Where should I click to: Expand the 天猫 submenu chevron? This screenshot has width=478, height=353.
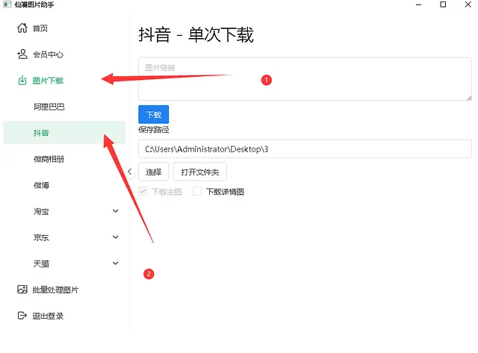tap(116, 263)
